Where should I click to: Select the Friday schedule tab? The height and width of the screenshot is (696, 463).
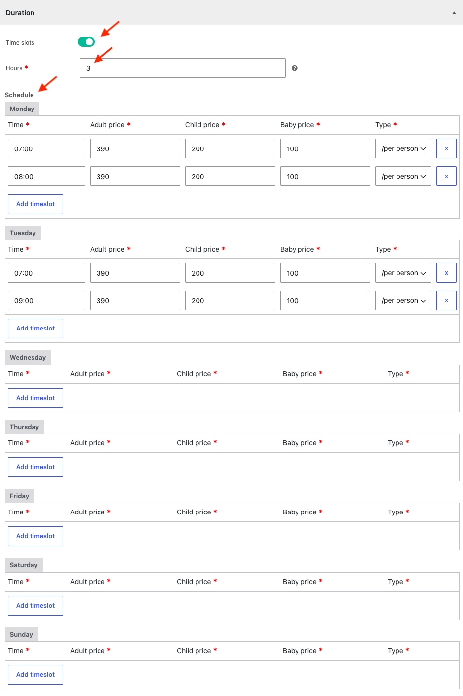pos(19,496)
